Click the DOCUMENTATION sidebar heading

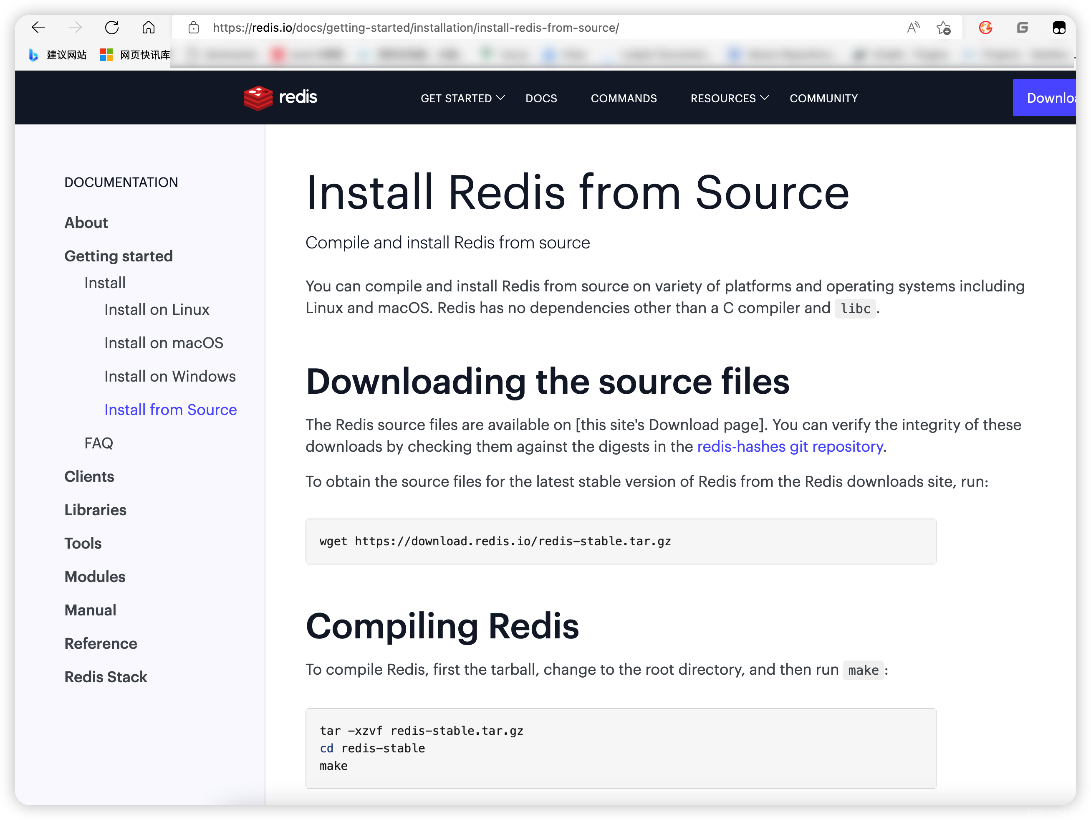pos(121,182)
